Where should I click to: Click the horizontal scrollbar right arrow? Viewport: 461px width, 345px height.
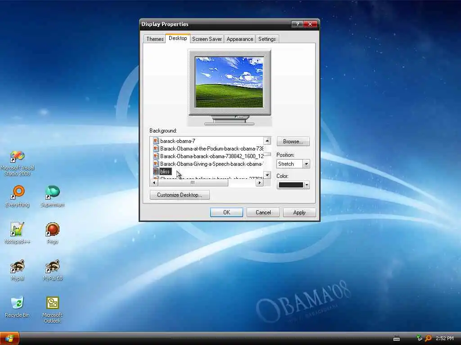pyautogui.click(x=259, y=182)
